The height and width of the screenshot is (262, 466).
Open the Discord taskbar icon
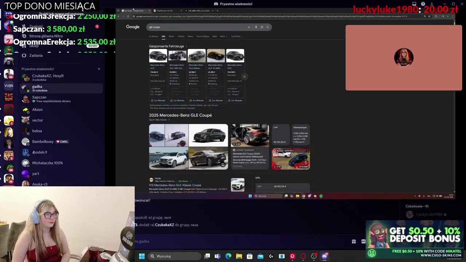click(x=324, y=256)
